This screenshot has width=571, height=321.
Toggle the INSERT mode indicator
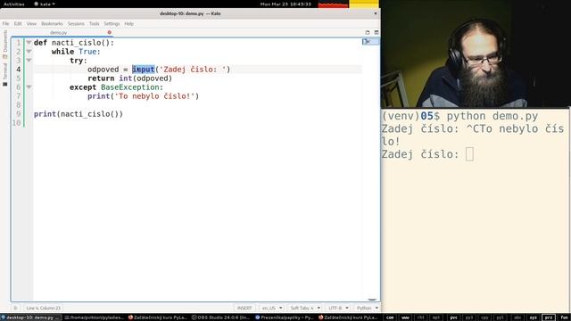pyautogui.click(x=244, y=308)
